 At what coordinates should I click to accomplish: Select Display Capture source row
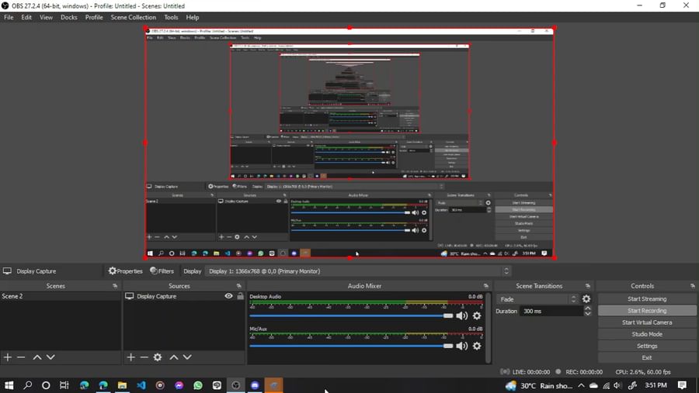pos(184,296)
